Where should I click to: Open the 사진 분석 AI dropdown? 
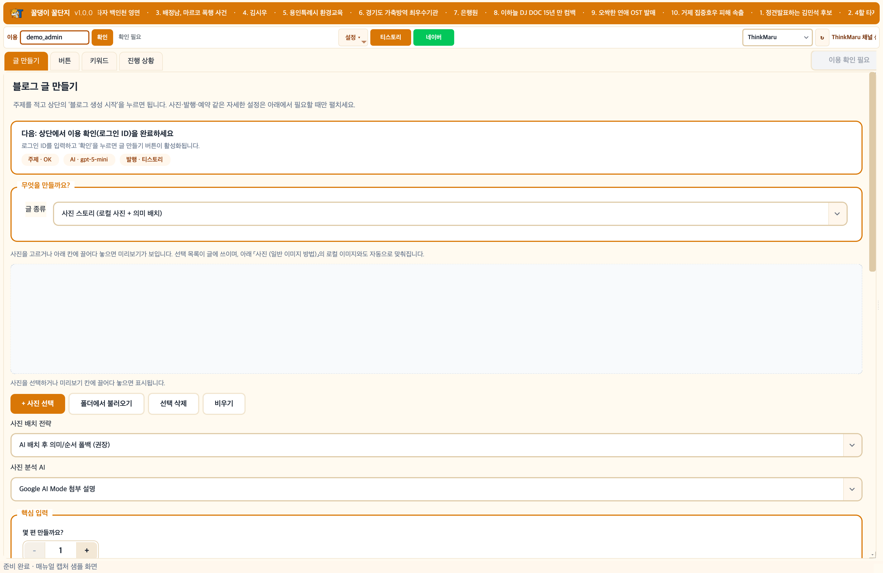[x=436, y=489]
